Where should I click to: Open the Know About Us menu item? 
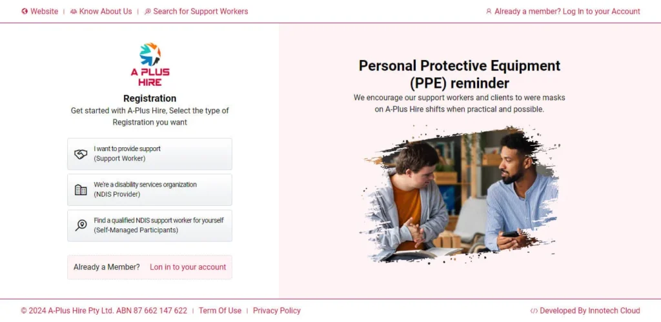[105, 12]
